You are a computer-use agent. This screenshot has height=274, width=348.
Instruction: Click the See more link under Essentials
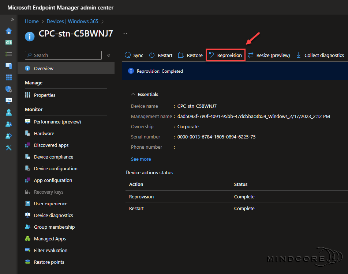pos(141,159)
